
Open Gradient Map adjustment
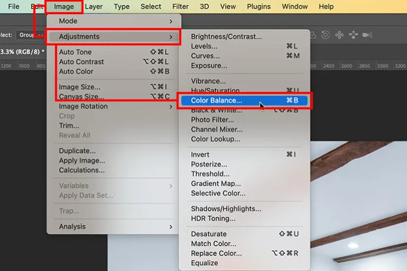pyautogui.click(x=244, y=184)
